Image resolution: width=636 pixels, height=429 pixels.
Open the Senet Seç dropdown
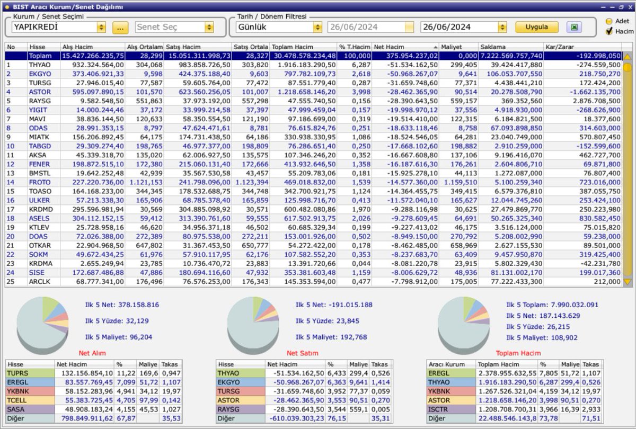[209, 27]
